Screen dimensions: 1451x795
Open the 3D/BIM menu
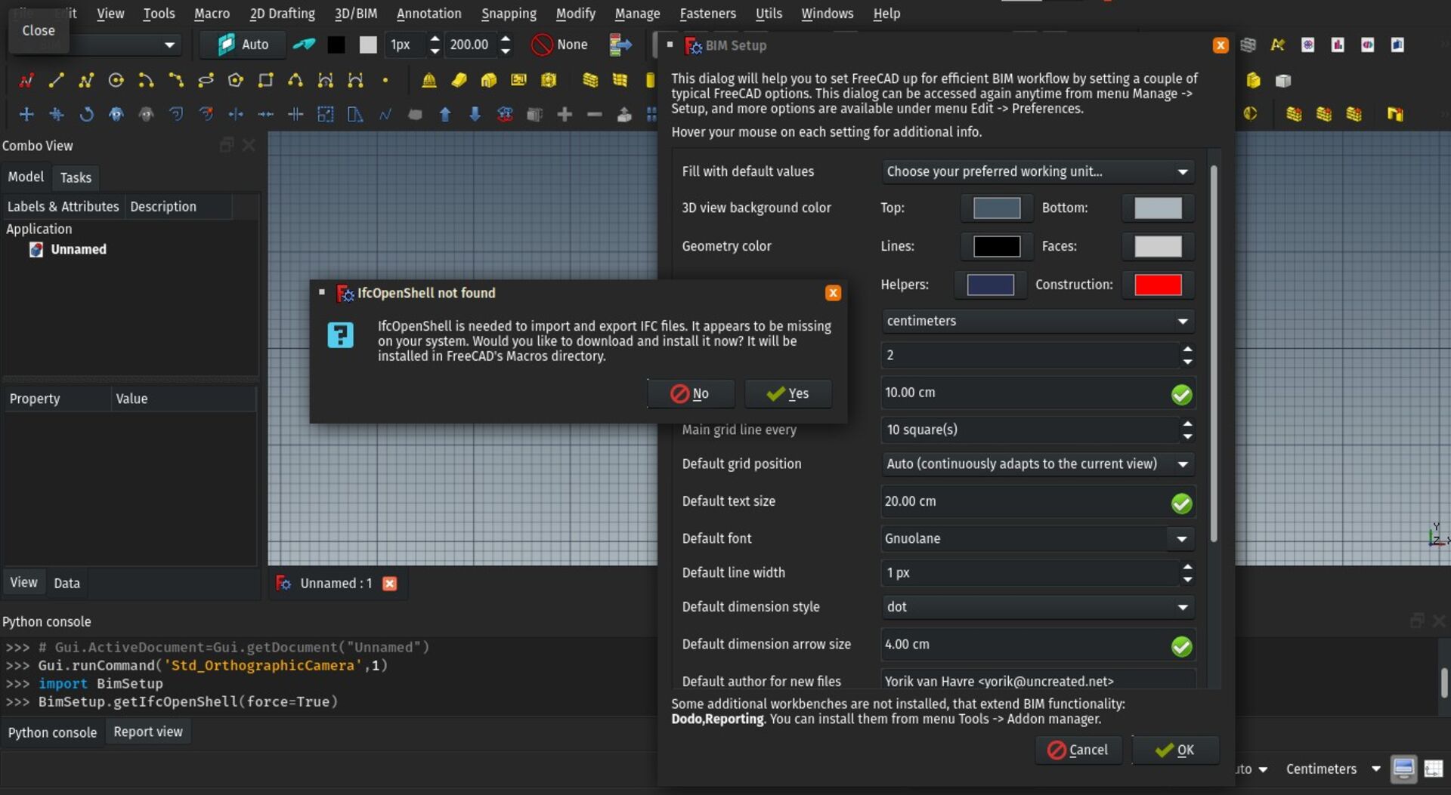356,14
